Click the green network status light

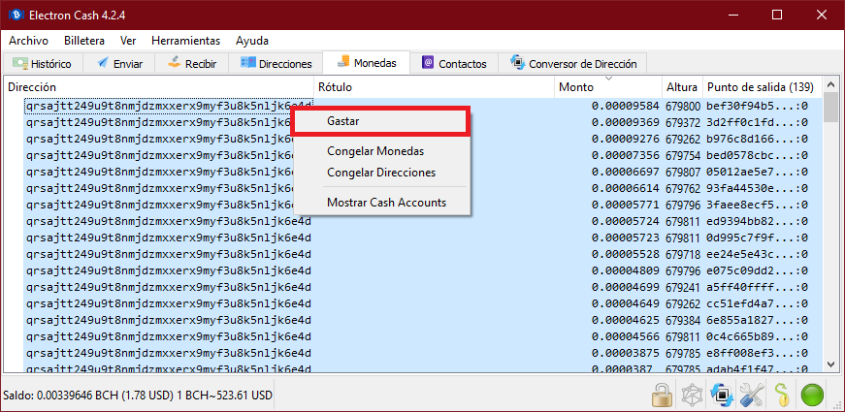pos(813,396)
